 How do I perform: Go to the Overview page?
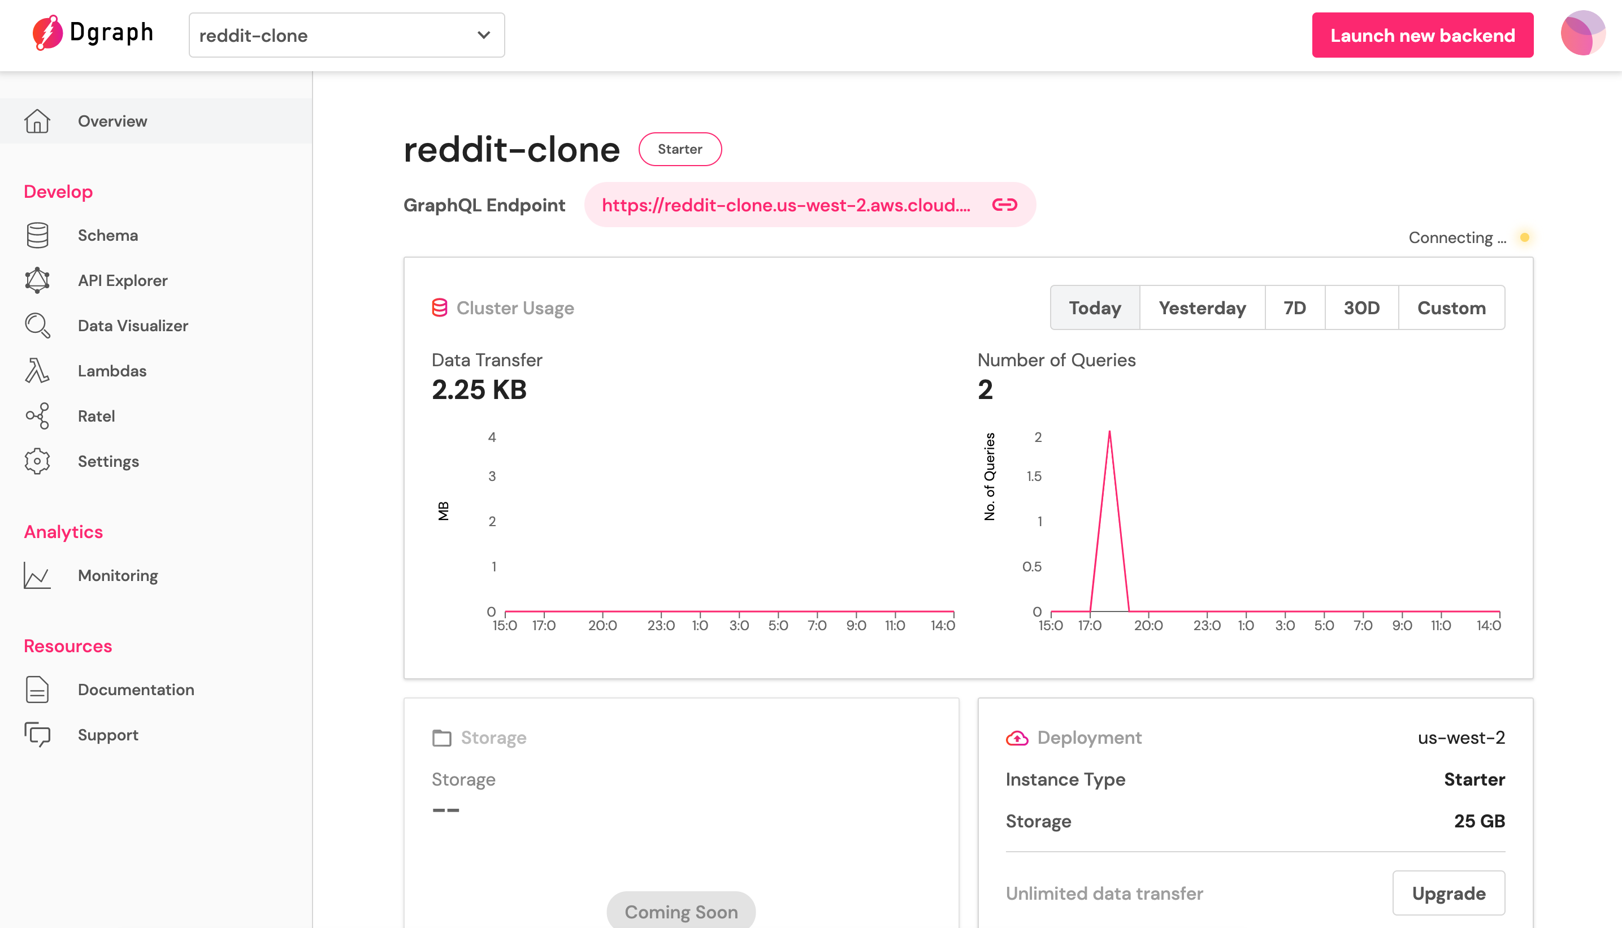pyautogui.click(x=112, y=121)
